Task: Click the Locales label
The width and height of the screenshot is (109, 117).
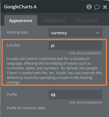Action: coord(13,45)
